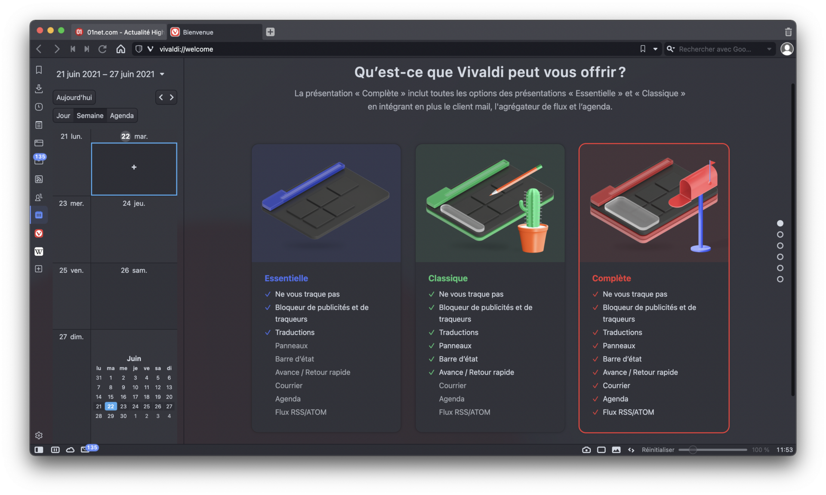826x495 pixels.
Task: Go to next week in calendar
Action: (172, 98)
